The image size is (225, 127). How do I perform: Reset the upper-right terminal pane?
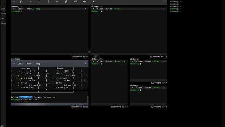click(109, 9)
